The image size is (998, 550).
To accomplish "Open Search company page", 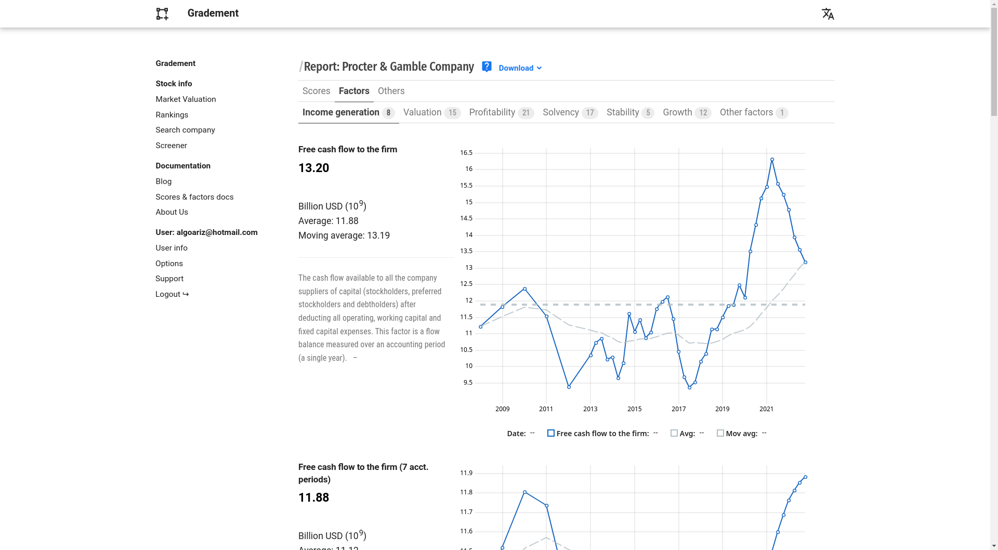I will tap(185, 130).
